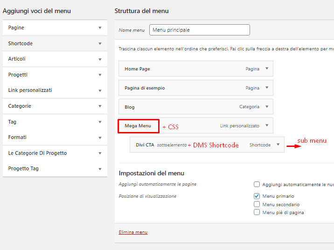Uncheck the Menu primario checkbox

point(257,196)
